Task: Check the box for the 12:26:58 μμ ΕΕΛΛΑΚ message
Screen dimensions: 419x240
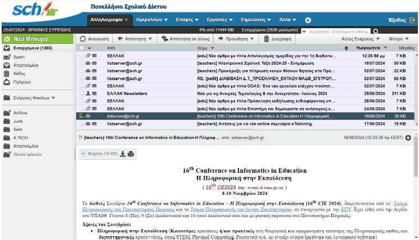Action: point(82,56)
